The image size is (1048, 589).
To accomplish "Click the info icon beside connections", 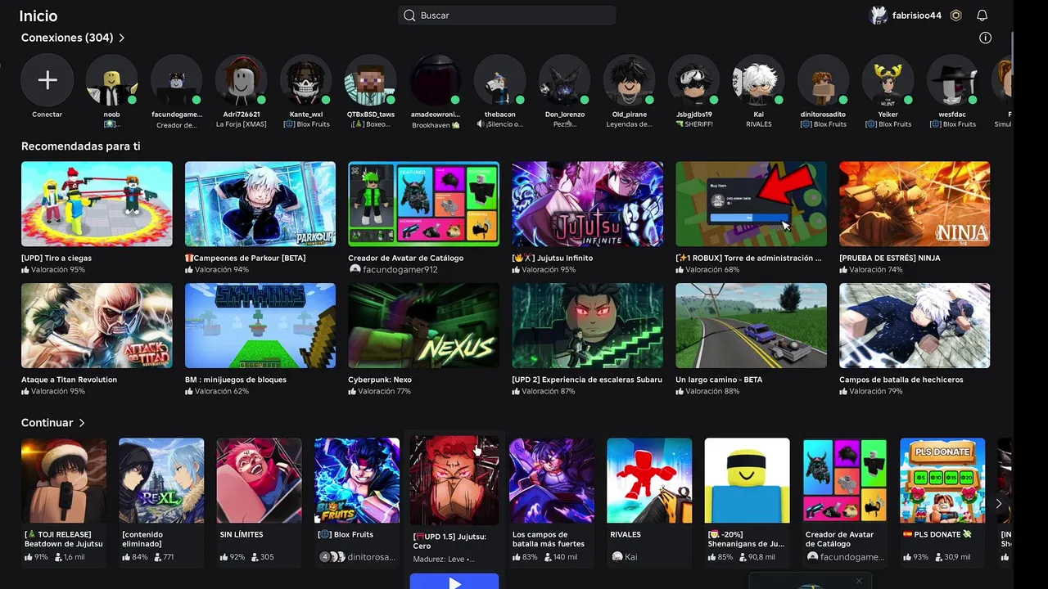I will click(985, 38).
